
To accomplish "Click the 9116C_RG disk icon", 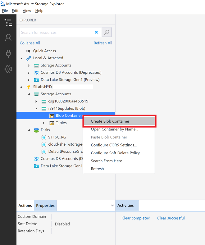I will (44, 137).
